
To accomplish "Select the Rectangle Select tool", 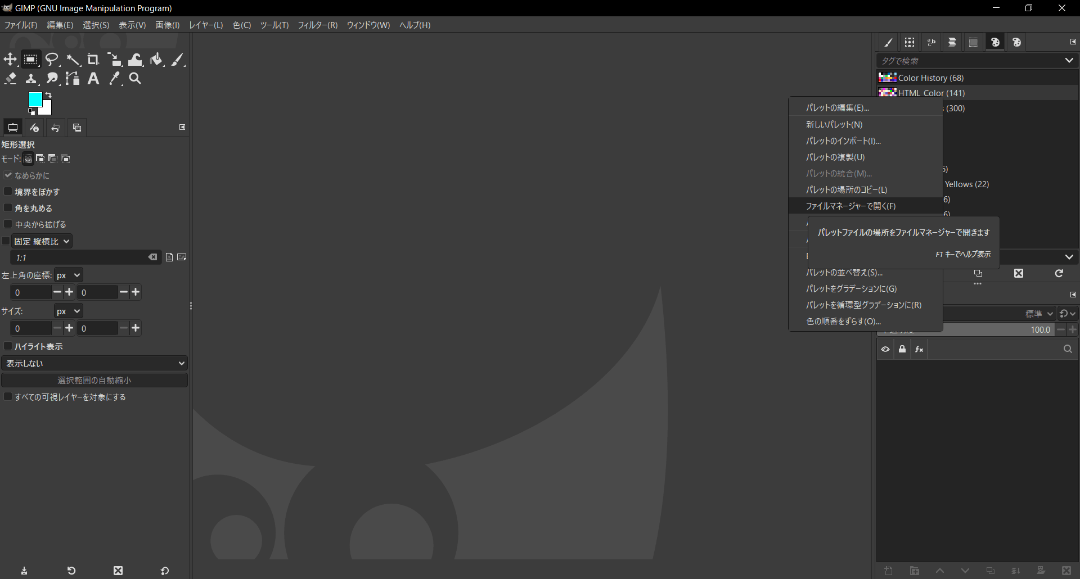I will tap(31, 60).
